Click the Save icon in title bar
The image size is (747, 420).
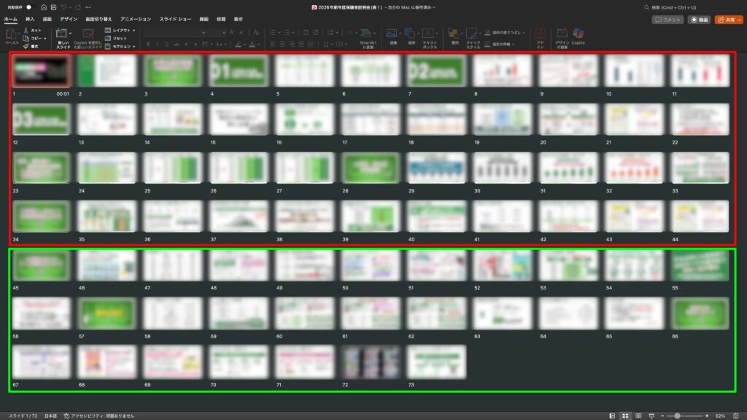tap(53, 7)
